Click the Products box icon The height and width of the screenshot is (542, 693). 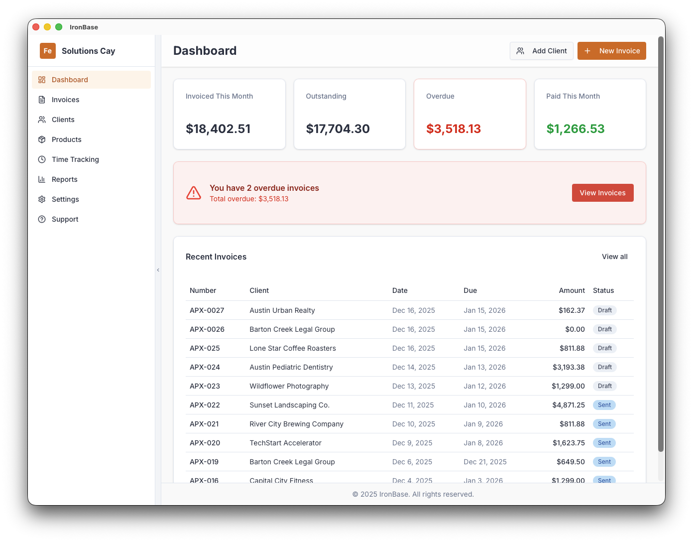tap(42, 139)
